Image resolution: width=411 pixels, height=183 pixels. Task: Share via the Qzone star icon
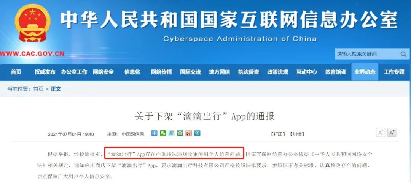point(180,133)
